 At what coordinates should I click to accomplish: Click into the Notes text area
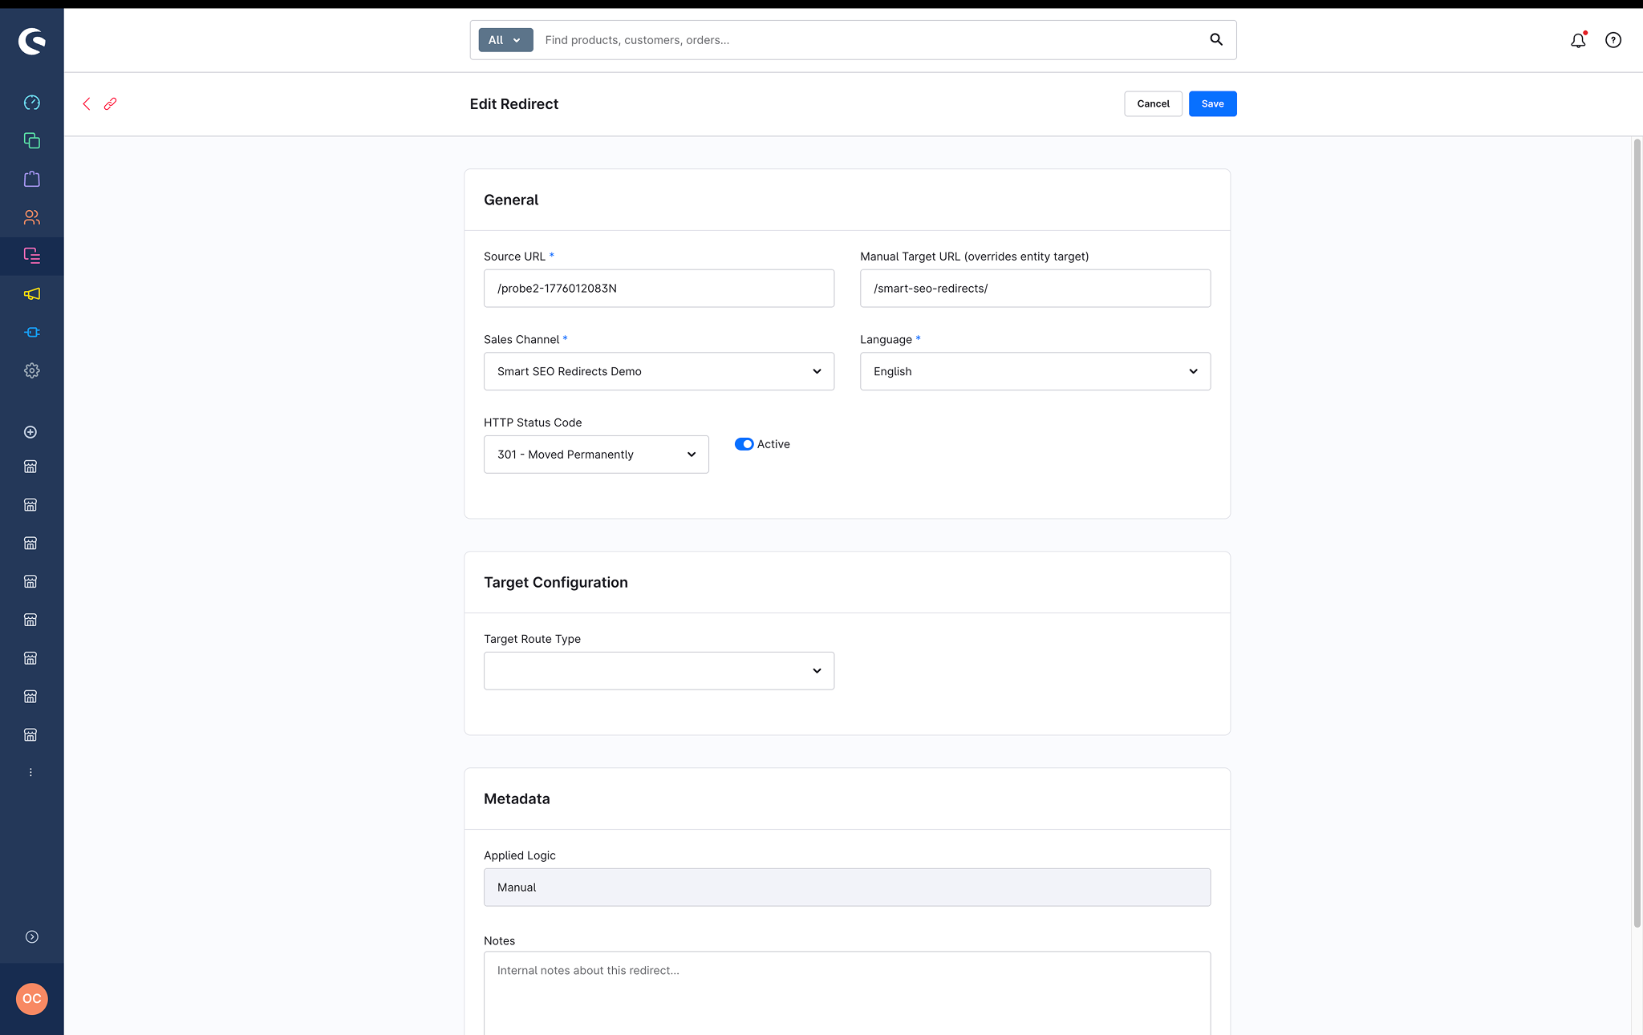pos(847,993)
